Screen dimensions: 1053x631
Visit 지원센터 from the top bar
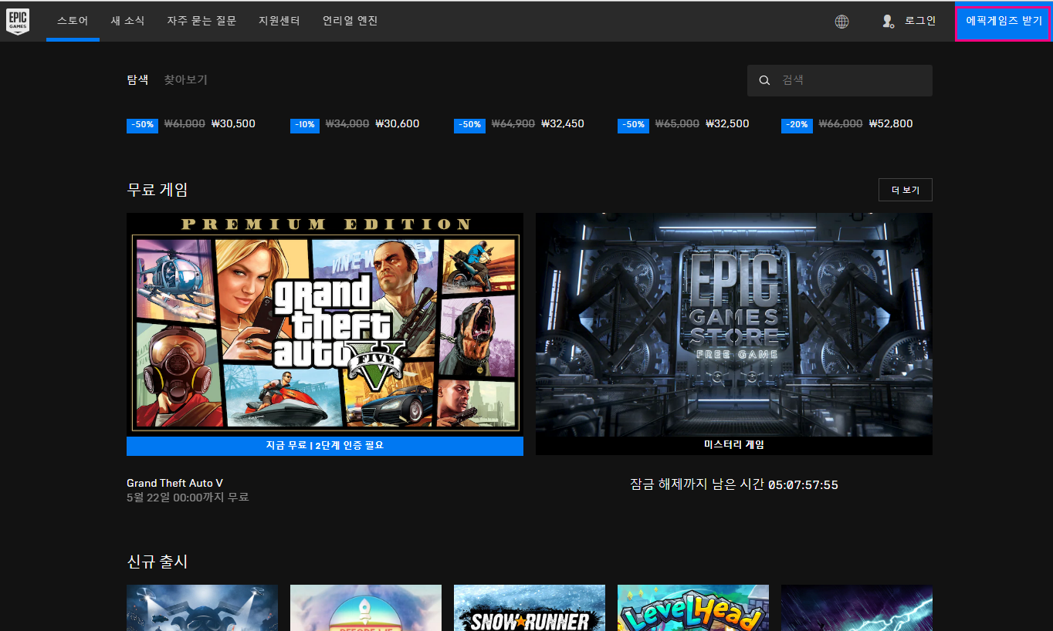pos(279,21)
